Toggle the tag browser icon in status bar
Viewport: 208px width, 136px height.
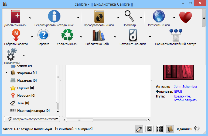(139, 129)
